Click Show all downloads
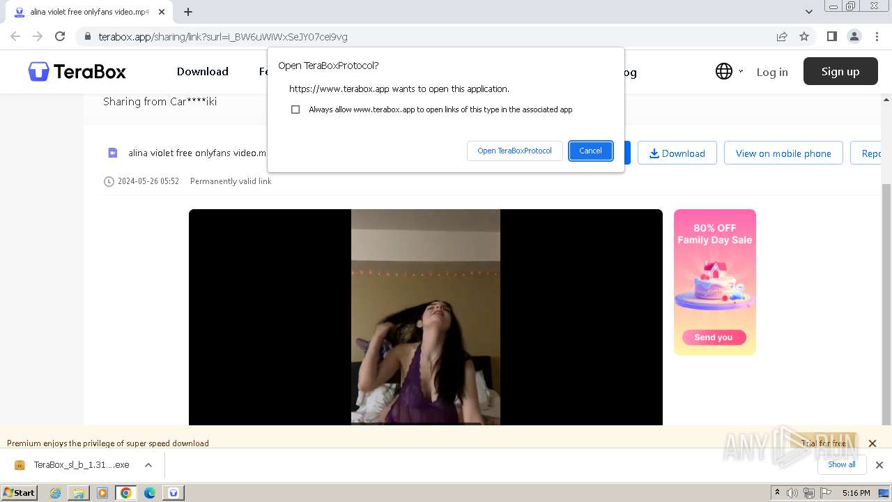Screen dimensions: 892x502 coord(841,464)
